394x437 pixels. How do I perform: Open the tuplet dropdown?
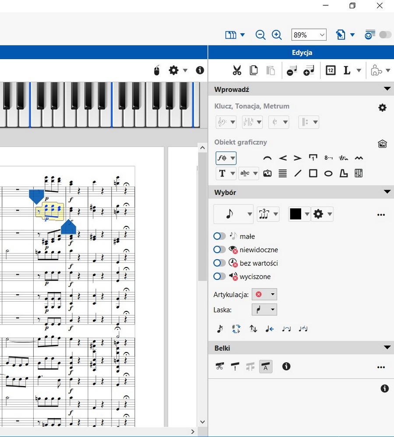[268, 214]
